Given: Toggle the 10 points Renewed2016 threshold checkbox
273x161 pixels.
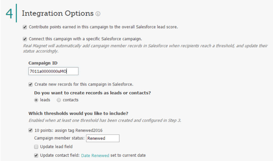Looking at the screenshot, I should 30,130.
